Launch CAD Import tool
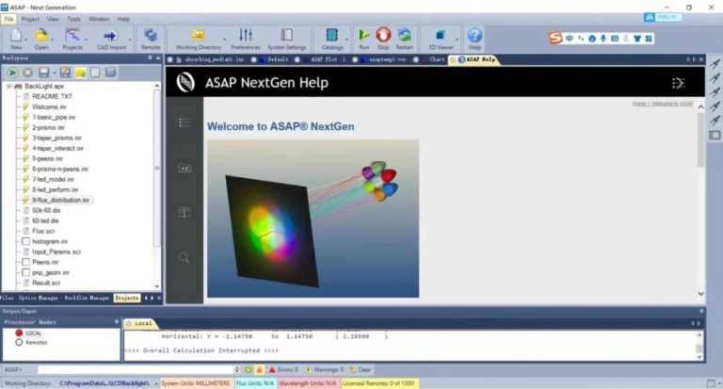723x389 pixels. point(111,39)
